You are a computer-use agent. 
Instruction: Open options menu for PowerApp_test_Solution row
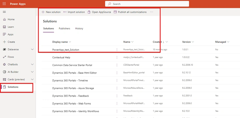click(x=117, y=50)
